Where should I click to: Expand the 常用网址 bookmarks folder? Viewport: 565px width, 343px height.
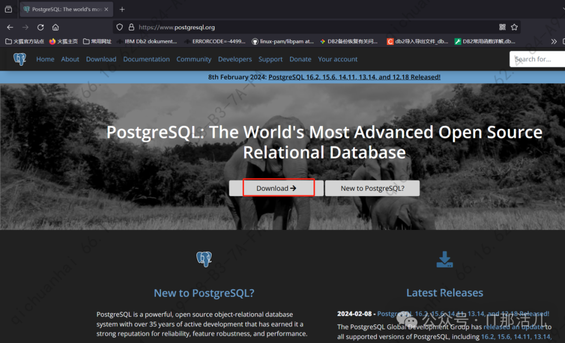point(97,41)
